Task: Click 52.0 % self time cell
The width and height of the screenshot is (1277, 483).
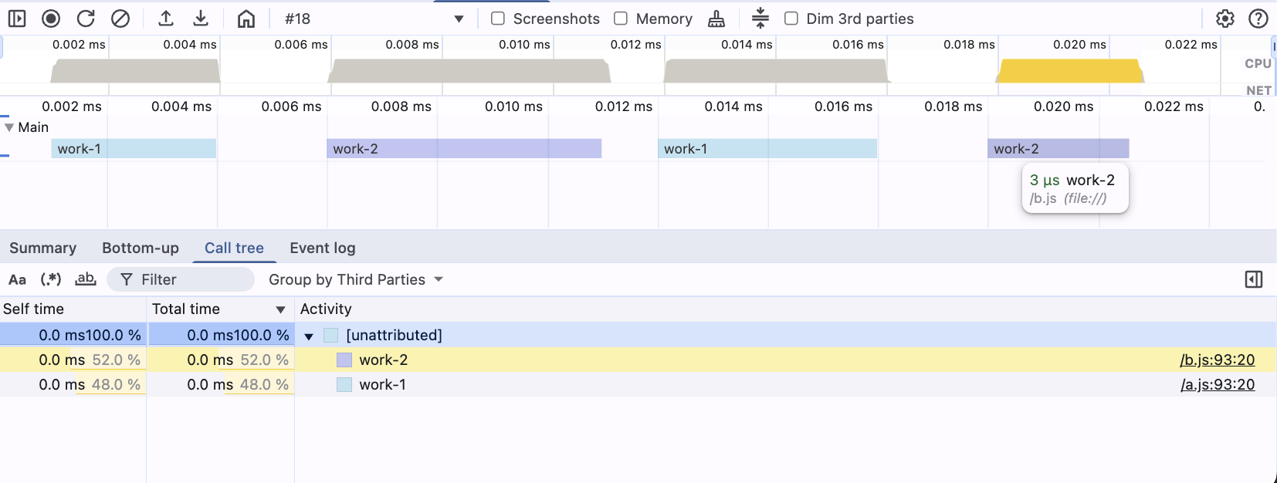Action: [73, 360]
